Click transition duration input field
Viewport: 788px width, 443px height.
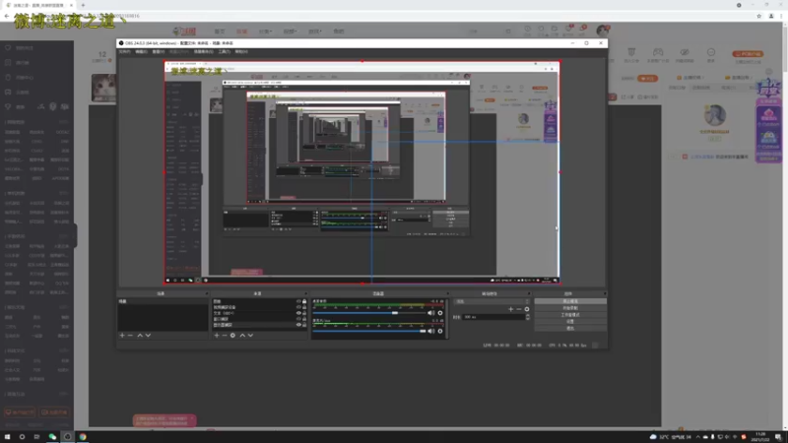pos(493,317)
